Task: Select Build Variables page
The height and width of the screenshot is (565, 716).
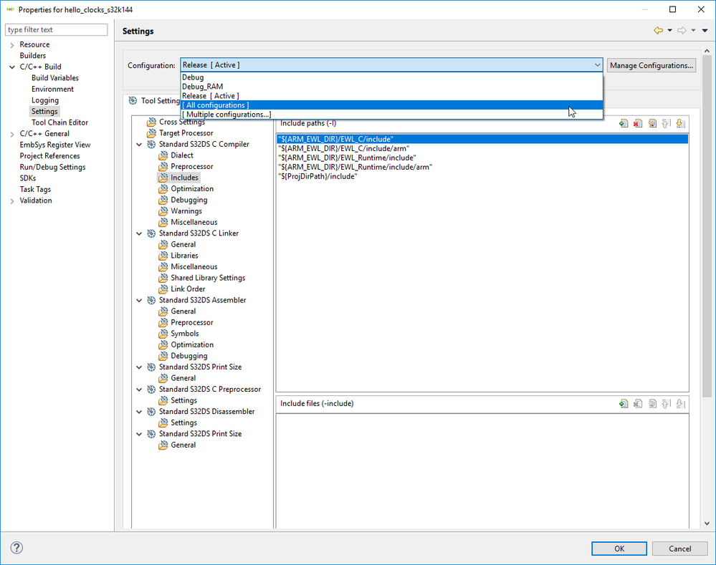Action: pyautogui.click(x=54, y=78)
